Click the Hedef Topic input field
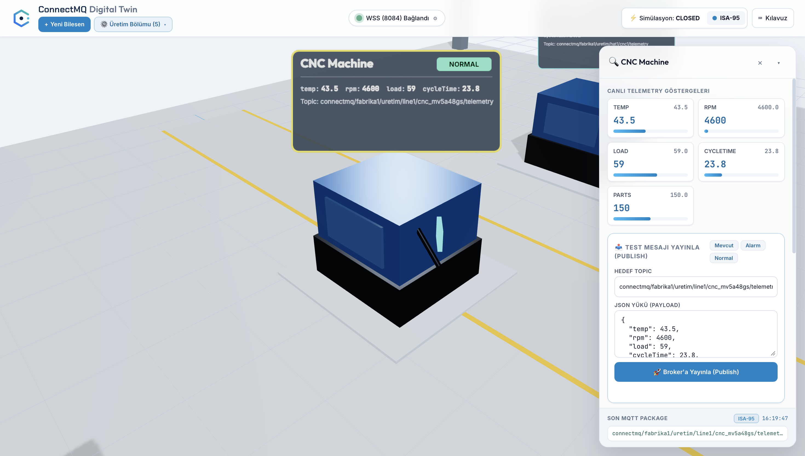Image resolution: width=805 pixels, height=456 pixels. [696, 286]
